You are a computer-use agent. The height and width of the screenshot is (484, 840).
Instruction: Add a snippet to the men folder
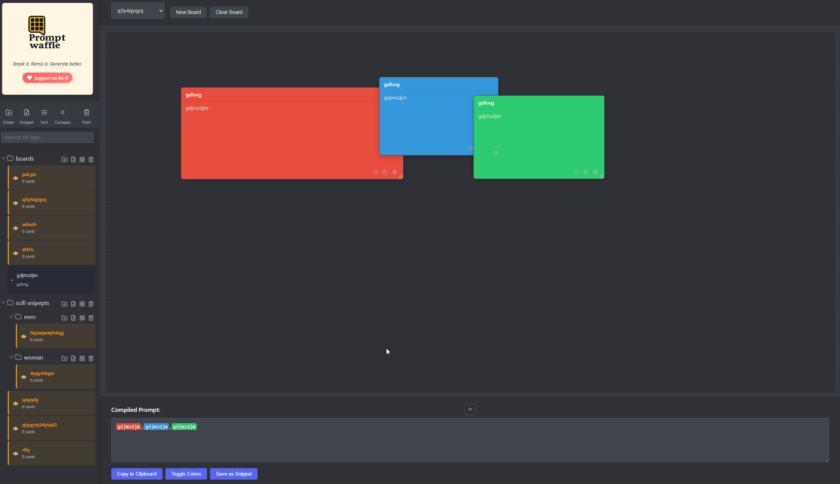[x=73, y=318]
